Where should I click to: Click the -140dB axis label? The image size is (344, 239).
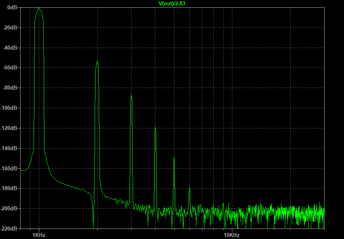(9, 148)
